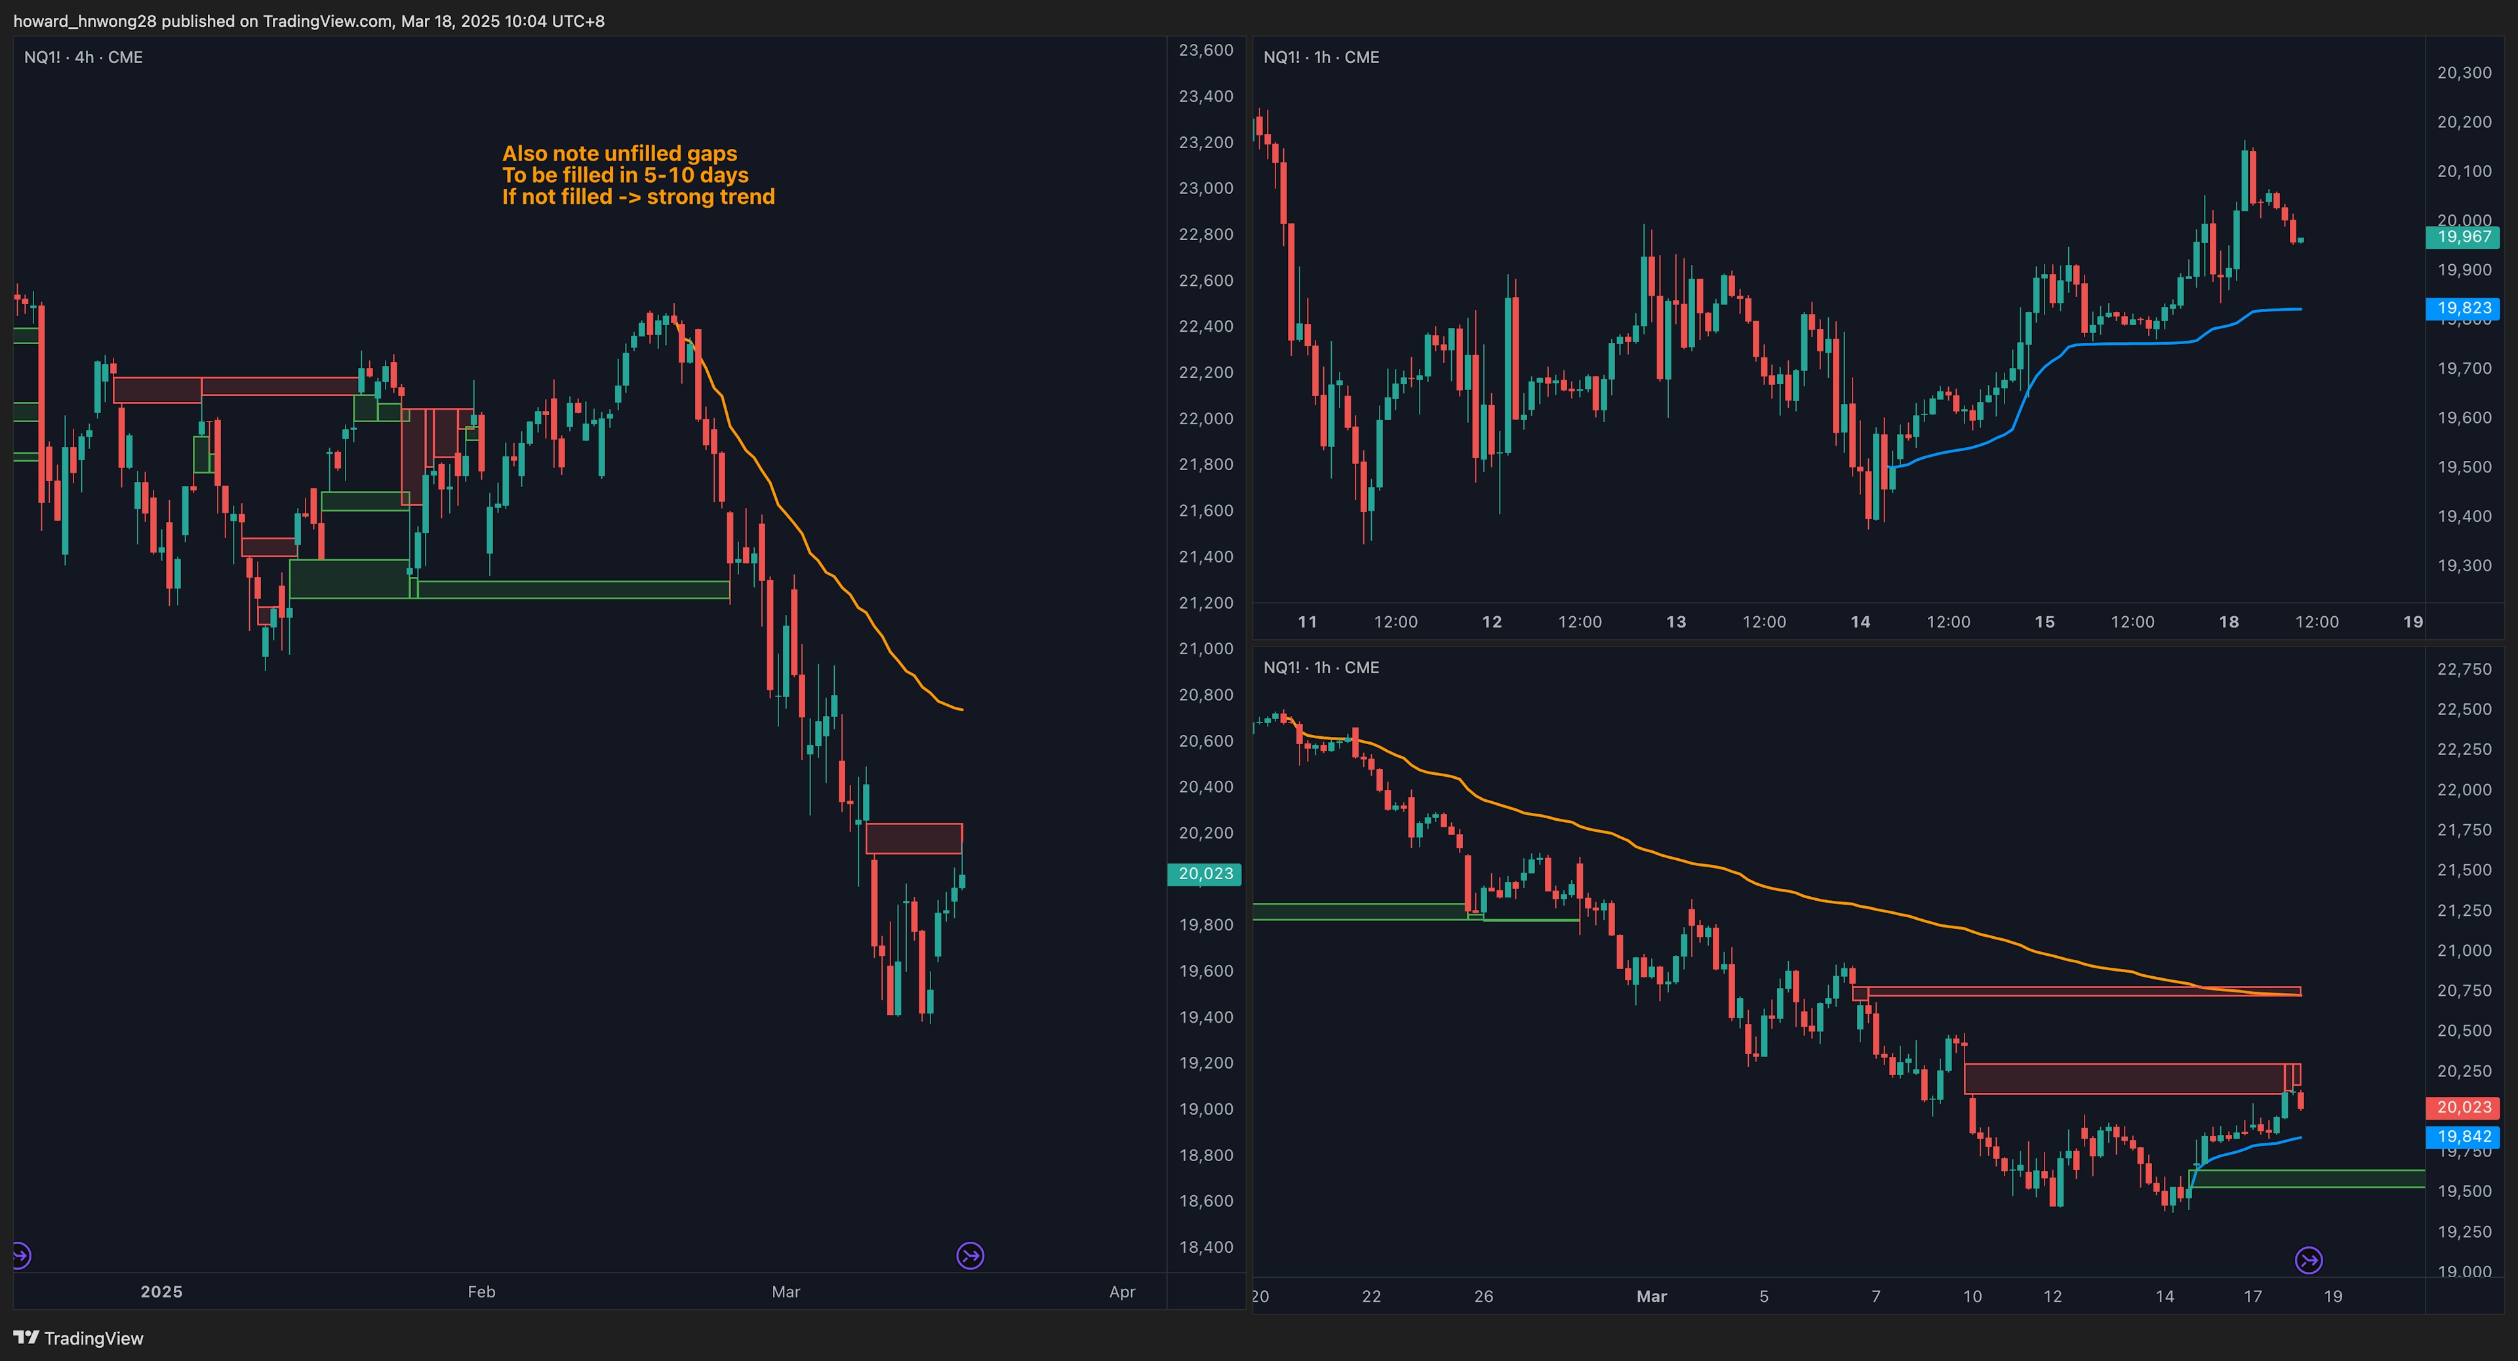Screen dimensions: 2518x1361
Task: Click the blue 19,823 indicator price label
Action: point(2462,309)
